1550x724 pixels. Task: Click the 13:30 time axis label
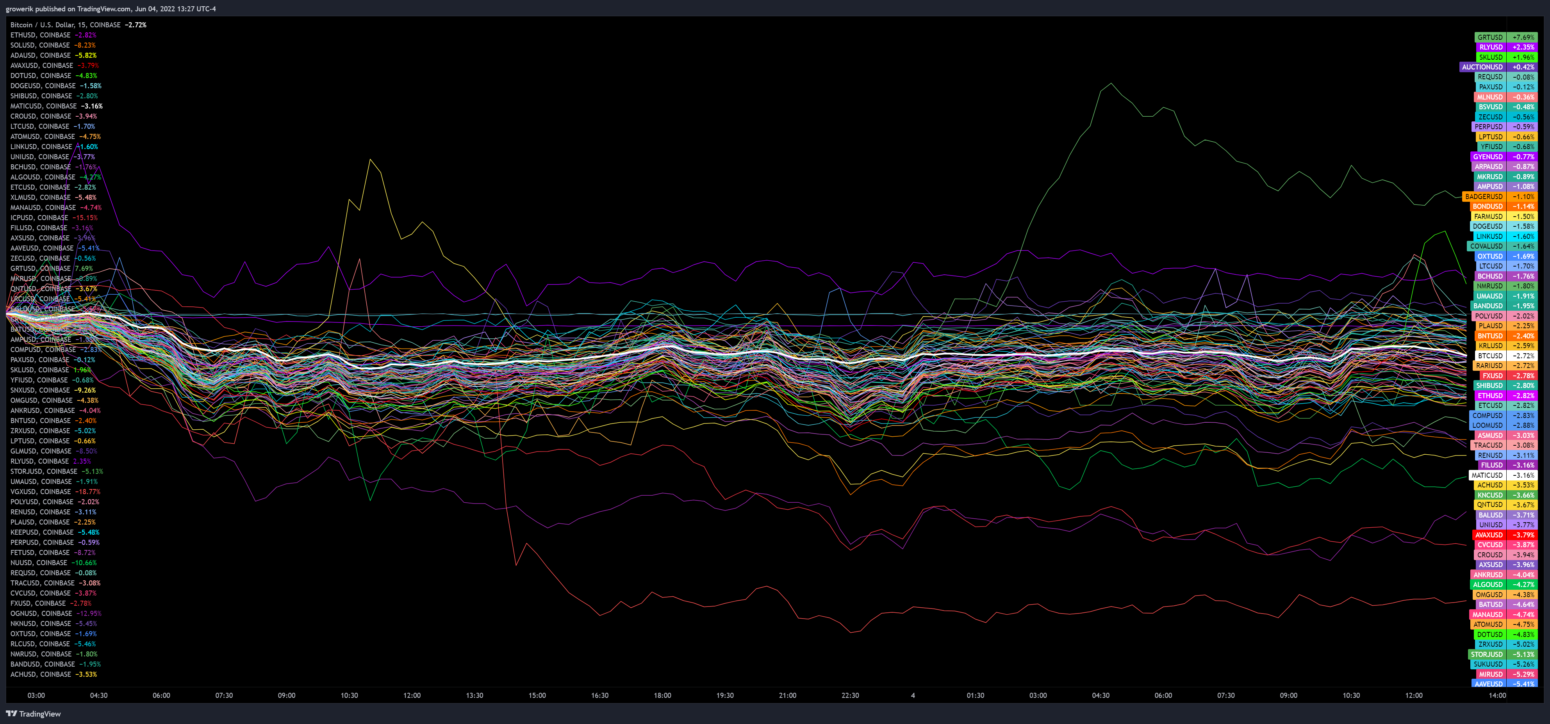click(474, 695)
